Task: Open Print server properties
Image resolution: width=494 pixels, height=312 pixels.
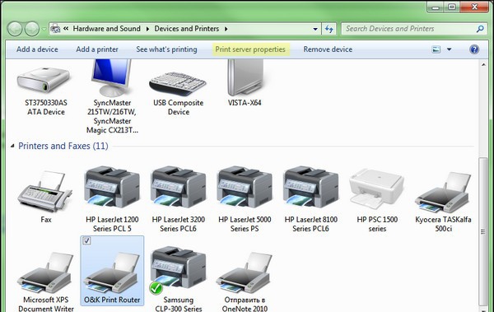Action: point(250,49)
